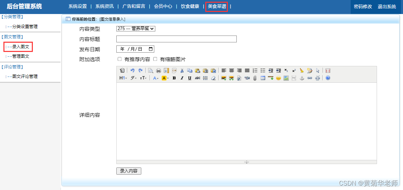Click paste as plain text icon
The height and width of the screenshot is (190, 403).
(x=205, y=70)
